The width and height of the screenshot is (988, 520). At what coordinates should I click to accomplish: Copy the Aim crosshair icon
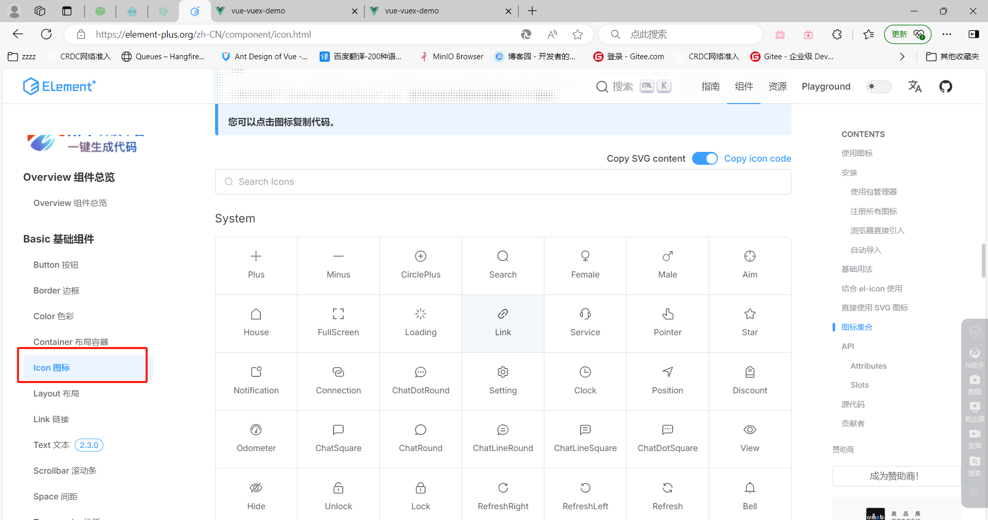tap(750, 266)
